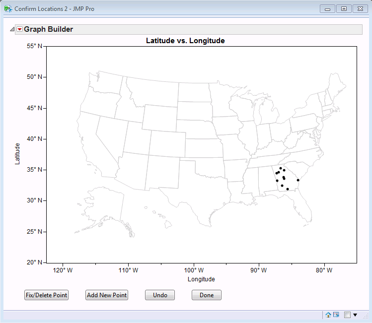This screenshot has height=323, width=372.
Task: Click the JMP Home Window icon in the status bar
Action: click(x=328, y=315)
